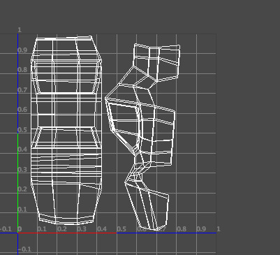Click the 1 label atop the vertical axis

click(20, 30)
